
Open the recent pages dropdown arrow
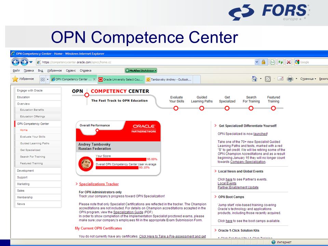coord(31,62)
